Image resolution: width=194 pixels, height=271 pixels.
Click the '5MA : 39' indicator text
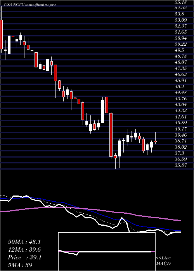(20, 265)
